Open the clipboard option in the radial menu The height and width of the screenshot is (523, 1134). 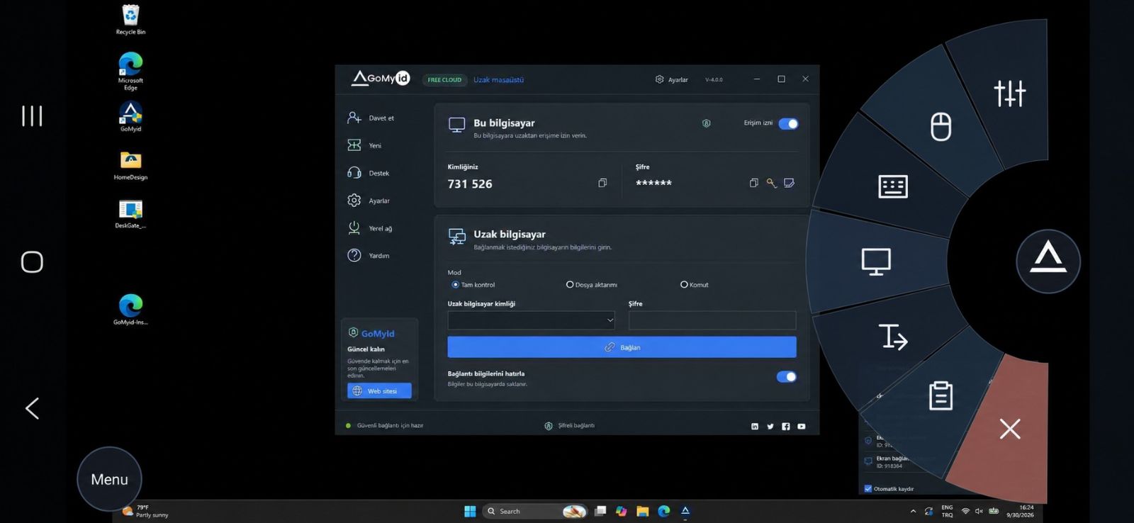[x=941, y=395]
